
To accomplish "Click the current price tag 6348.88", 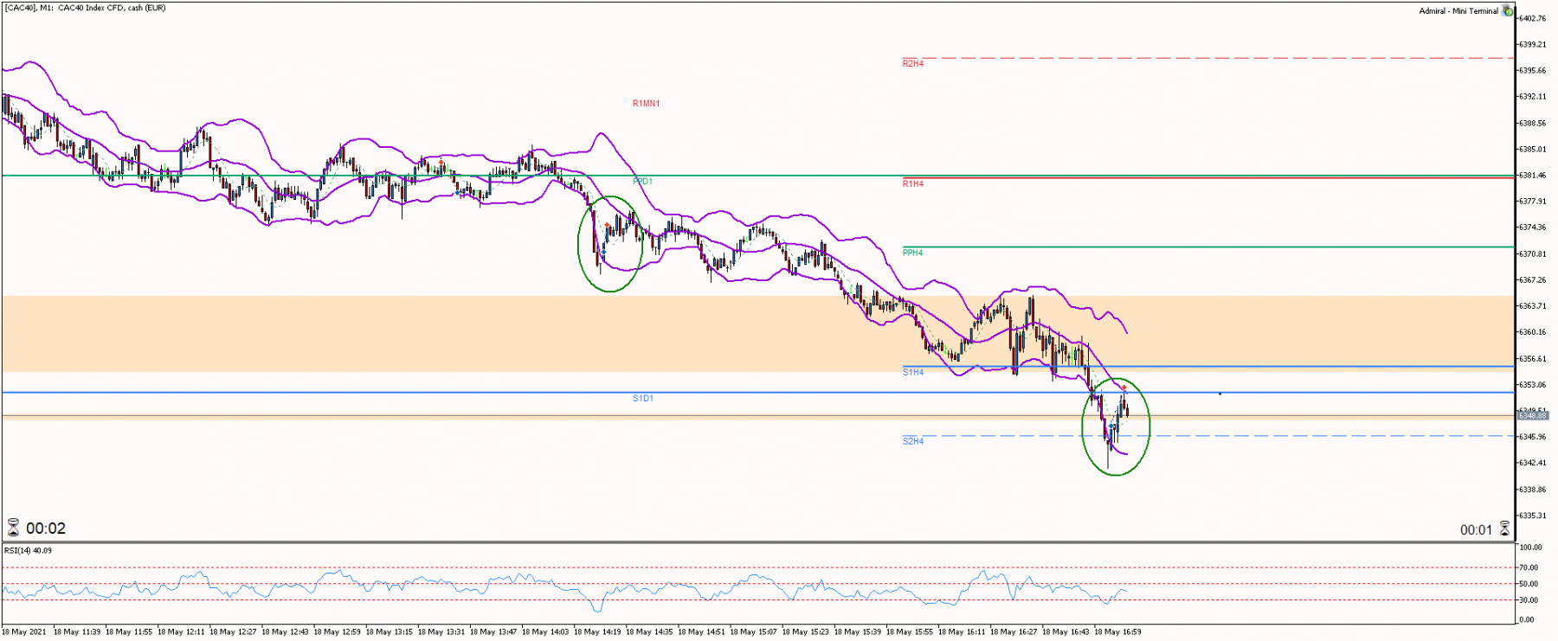I will pos(1532,416).
